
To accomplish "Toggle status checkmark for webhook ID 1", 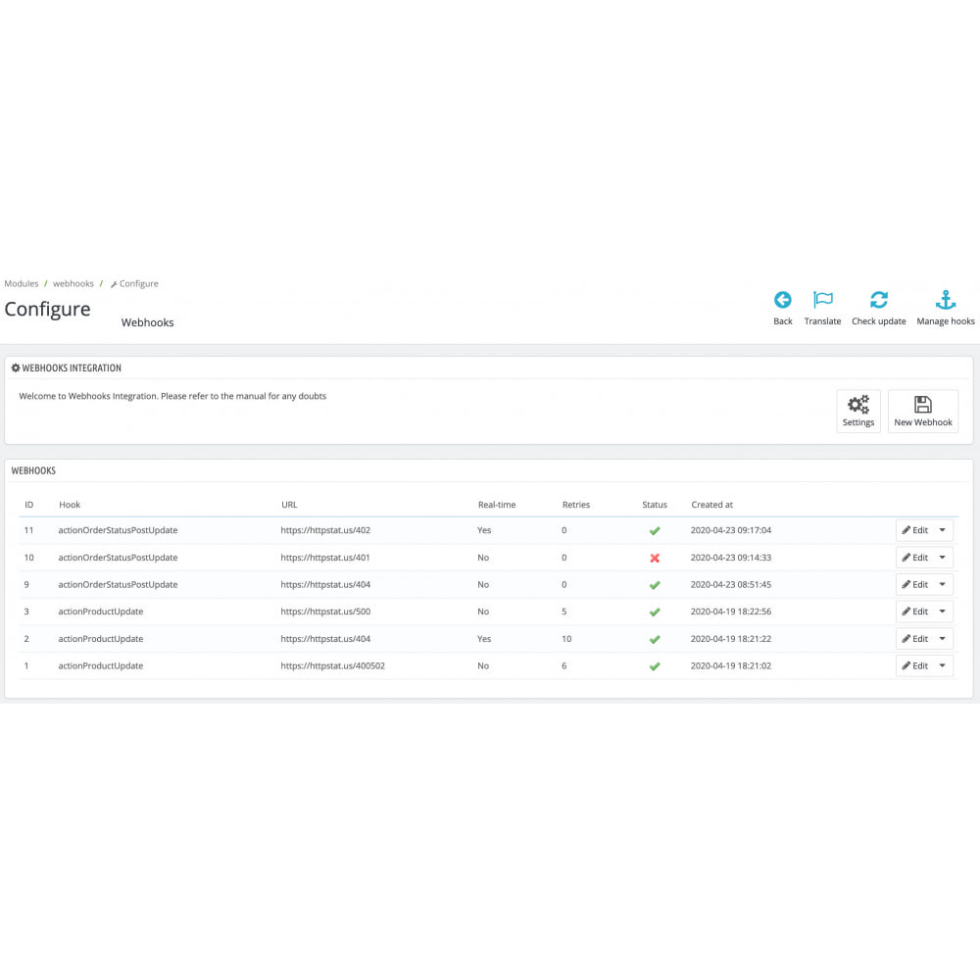I will pyautogui.click(x=655, y=666).
